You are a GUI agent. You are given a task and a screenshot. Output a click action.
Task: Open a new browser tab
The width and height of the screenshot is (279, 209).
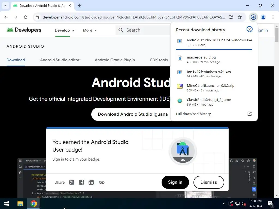pyautogui.click(x=80, y=5)
